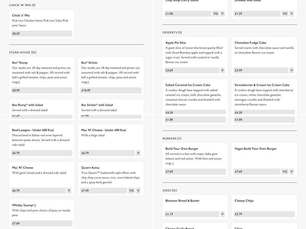This screenshot has height=229, width=306.
Task: Click the VG badge on Quorn Katsu
Action: pyautogui.click(x=132, y=190)
